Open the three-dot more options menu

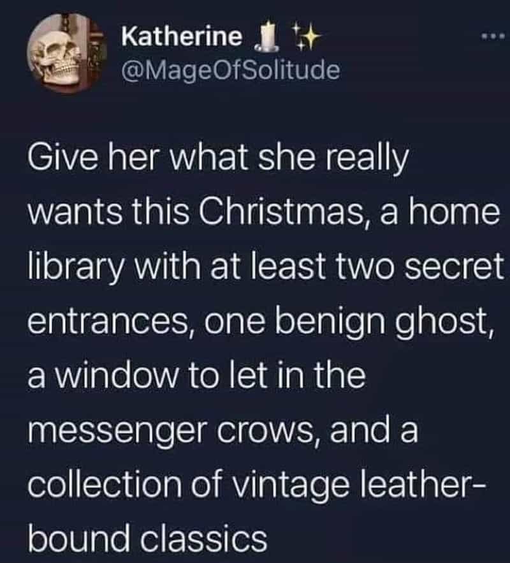(493, 36)
